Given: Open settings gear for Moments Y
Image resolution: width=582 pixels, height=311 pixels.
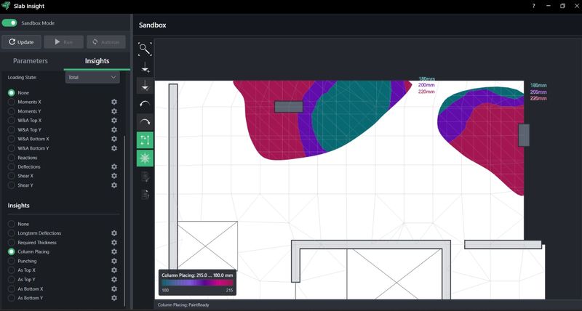Looking at the screenshot, I should pos(114,111).
